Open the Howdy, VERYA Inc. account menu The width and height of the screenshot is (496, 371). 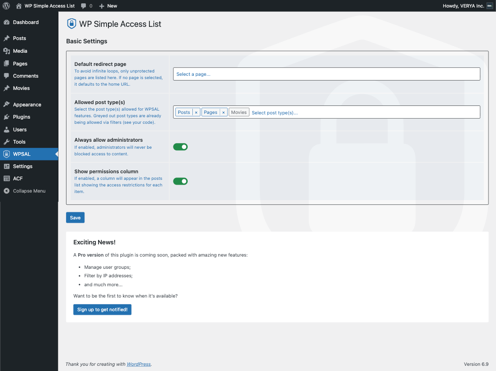(x=467, y=6)
